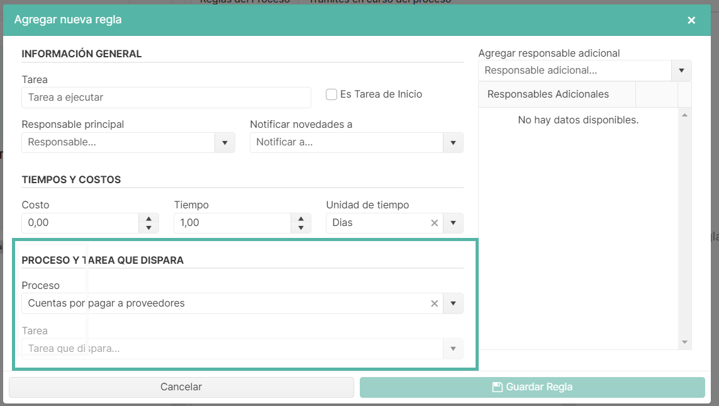Expand the Notificar novedades a dropdown
This screenshot has width=719, height=406.
453,143
